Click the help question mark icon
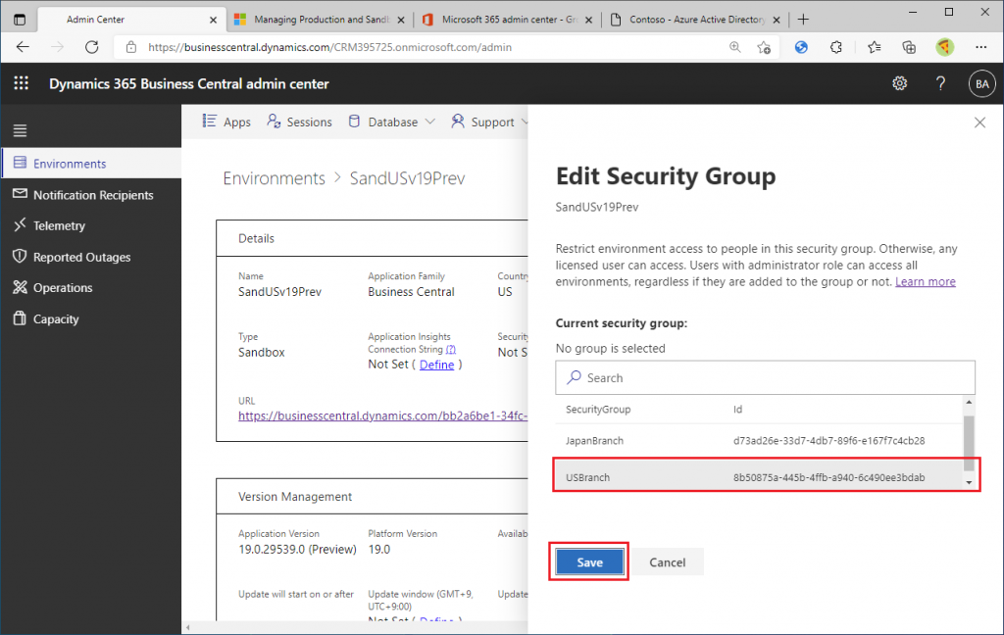This screenshot has height=635, width=1004. tap(940, 83)
